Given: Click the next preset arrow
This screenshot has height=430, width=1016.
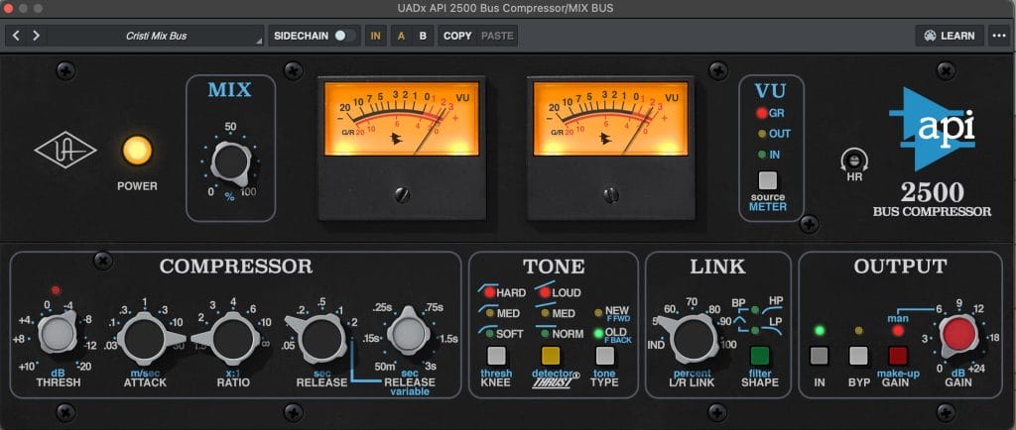Looking at the screenshot, I should click(x=37, y=36).
